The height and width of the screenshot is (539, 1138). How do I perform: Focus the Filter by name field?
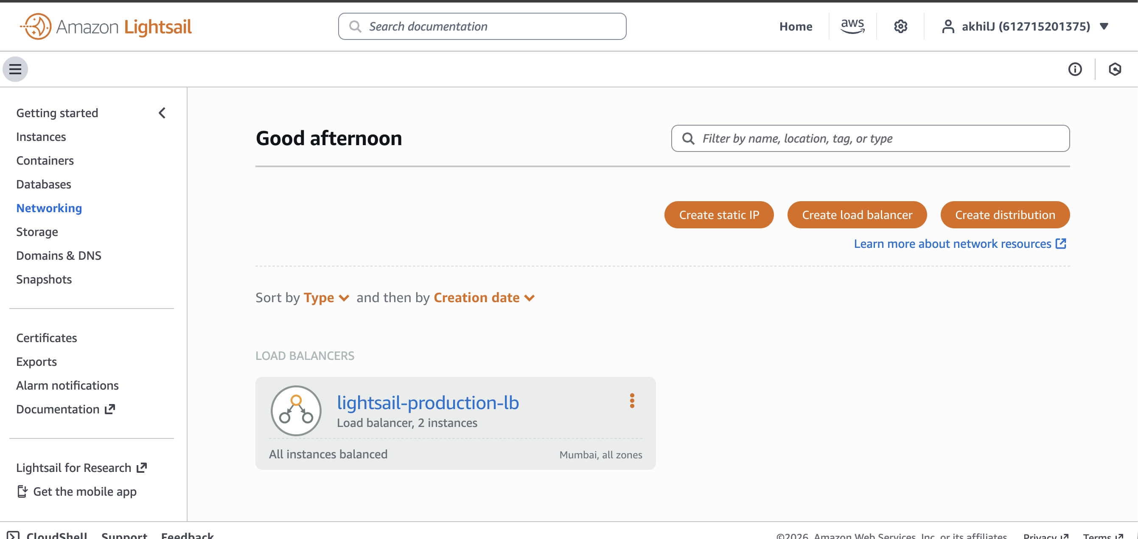pos(870,139)
